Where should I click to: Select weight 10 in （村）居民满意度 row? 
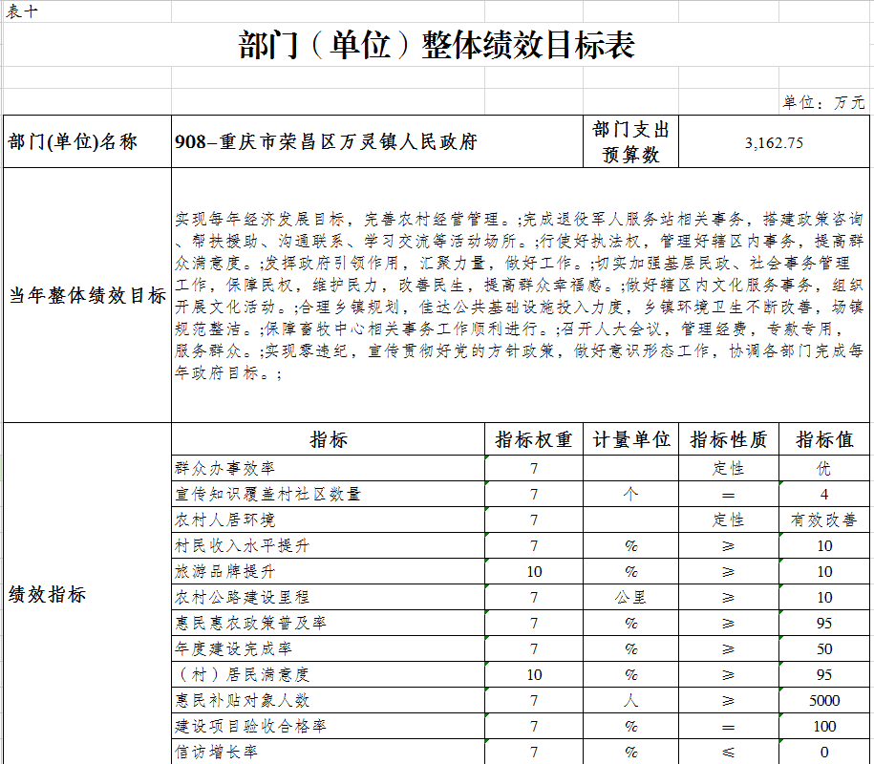coord(534,675)
